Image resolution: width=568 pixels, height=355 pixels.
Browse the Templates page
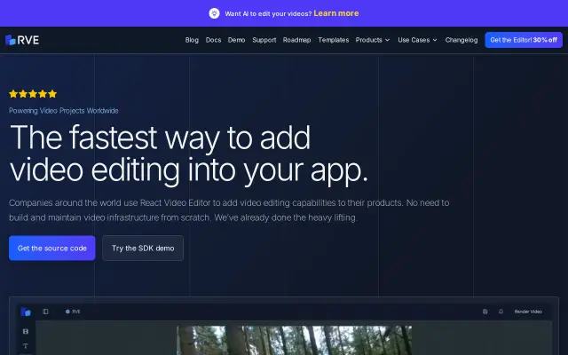[334, 40]
